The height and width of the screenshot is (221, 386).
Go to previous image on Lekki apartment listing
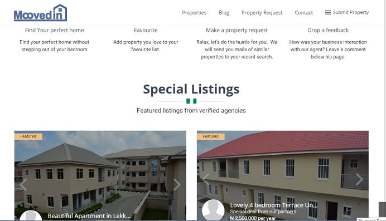pos(23,185)
